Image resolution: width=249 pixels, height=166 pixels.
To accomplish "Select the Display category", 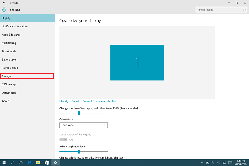I will 28,18.
